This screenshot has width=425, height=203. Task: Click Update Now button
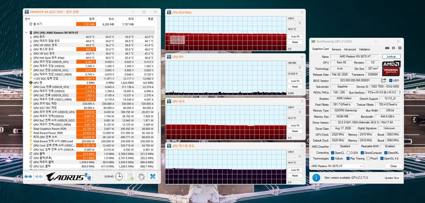tap(392, 178)
